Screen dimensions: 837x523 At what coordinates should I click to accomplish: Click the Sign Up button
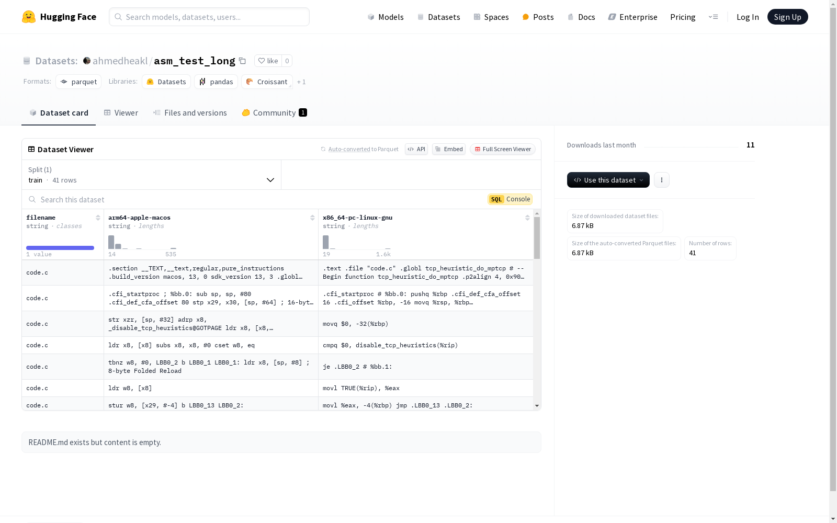787,17
